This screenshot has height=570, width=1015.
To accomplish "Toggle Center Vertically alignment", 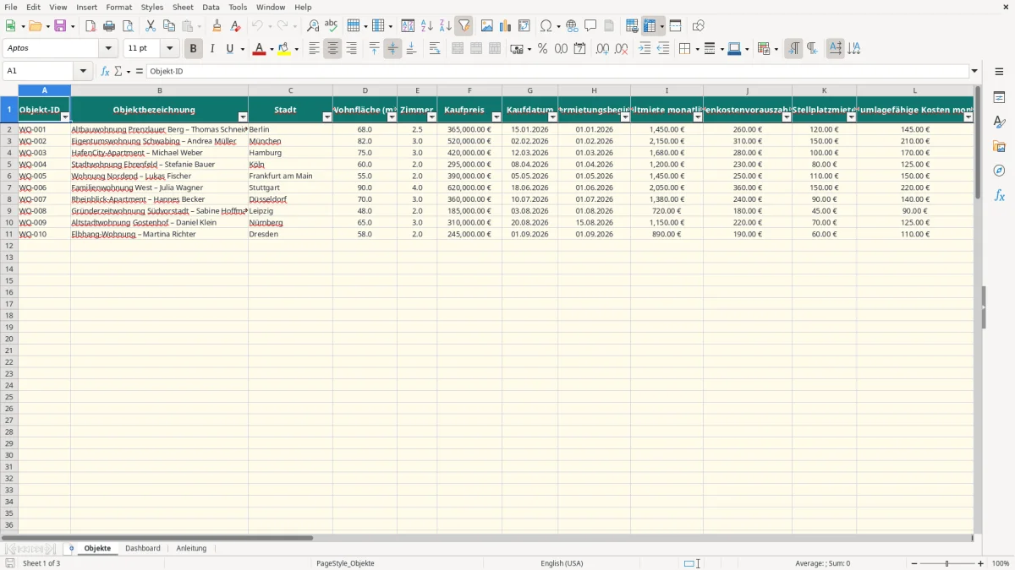I will [392, 49].
